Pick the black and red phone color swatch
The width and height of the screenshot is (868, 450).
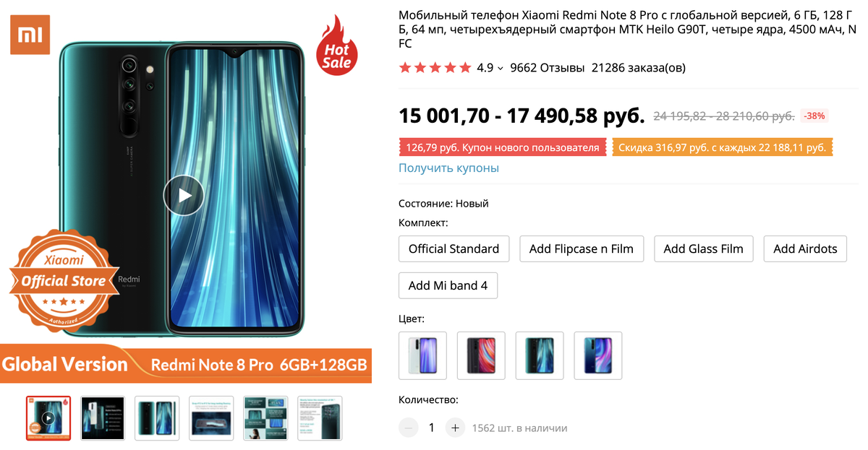pyautogui.click(x=481, y=355)
